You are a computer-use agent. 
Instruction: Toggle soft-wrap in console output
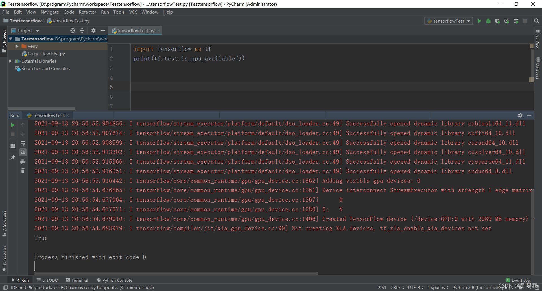tap(23, 143)
